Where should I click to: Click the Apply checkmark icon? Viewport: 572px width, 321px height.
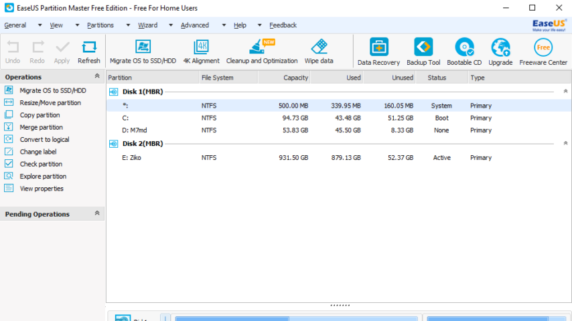click(x=62, y=47)
